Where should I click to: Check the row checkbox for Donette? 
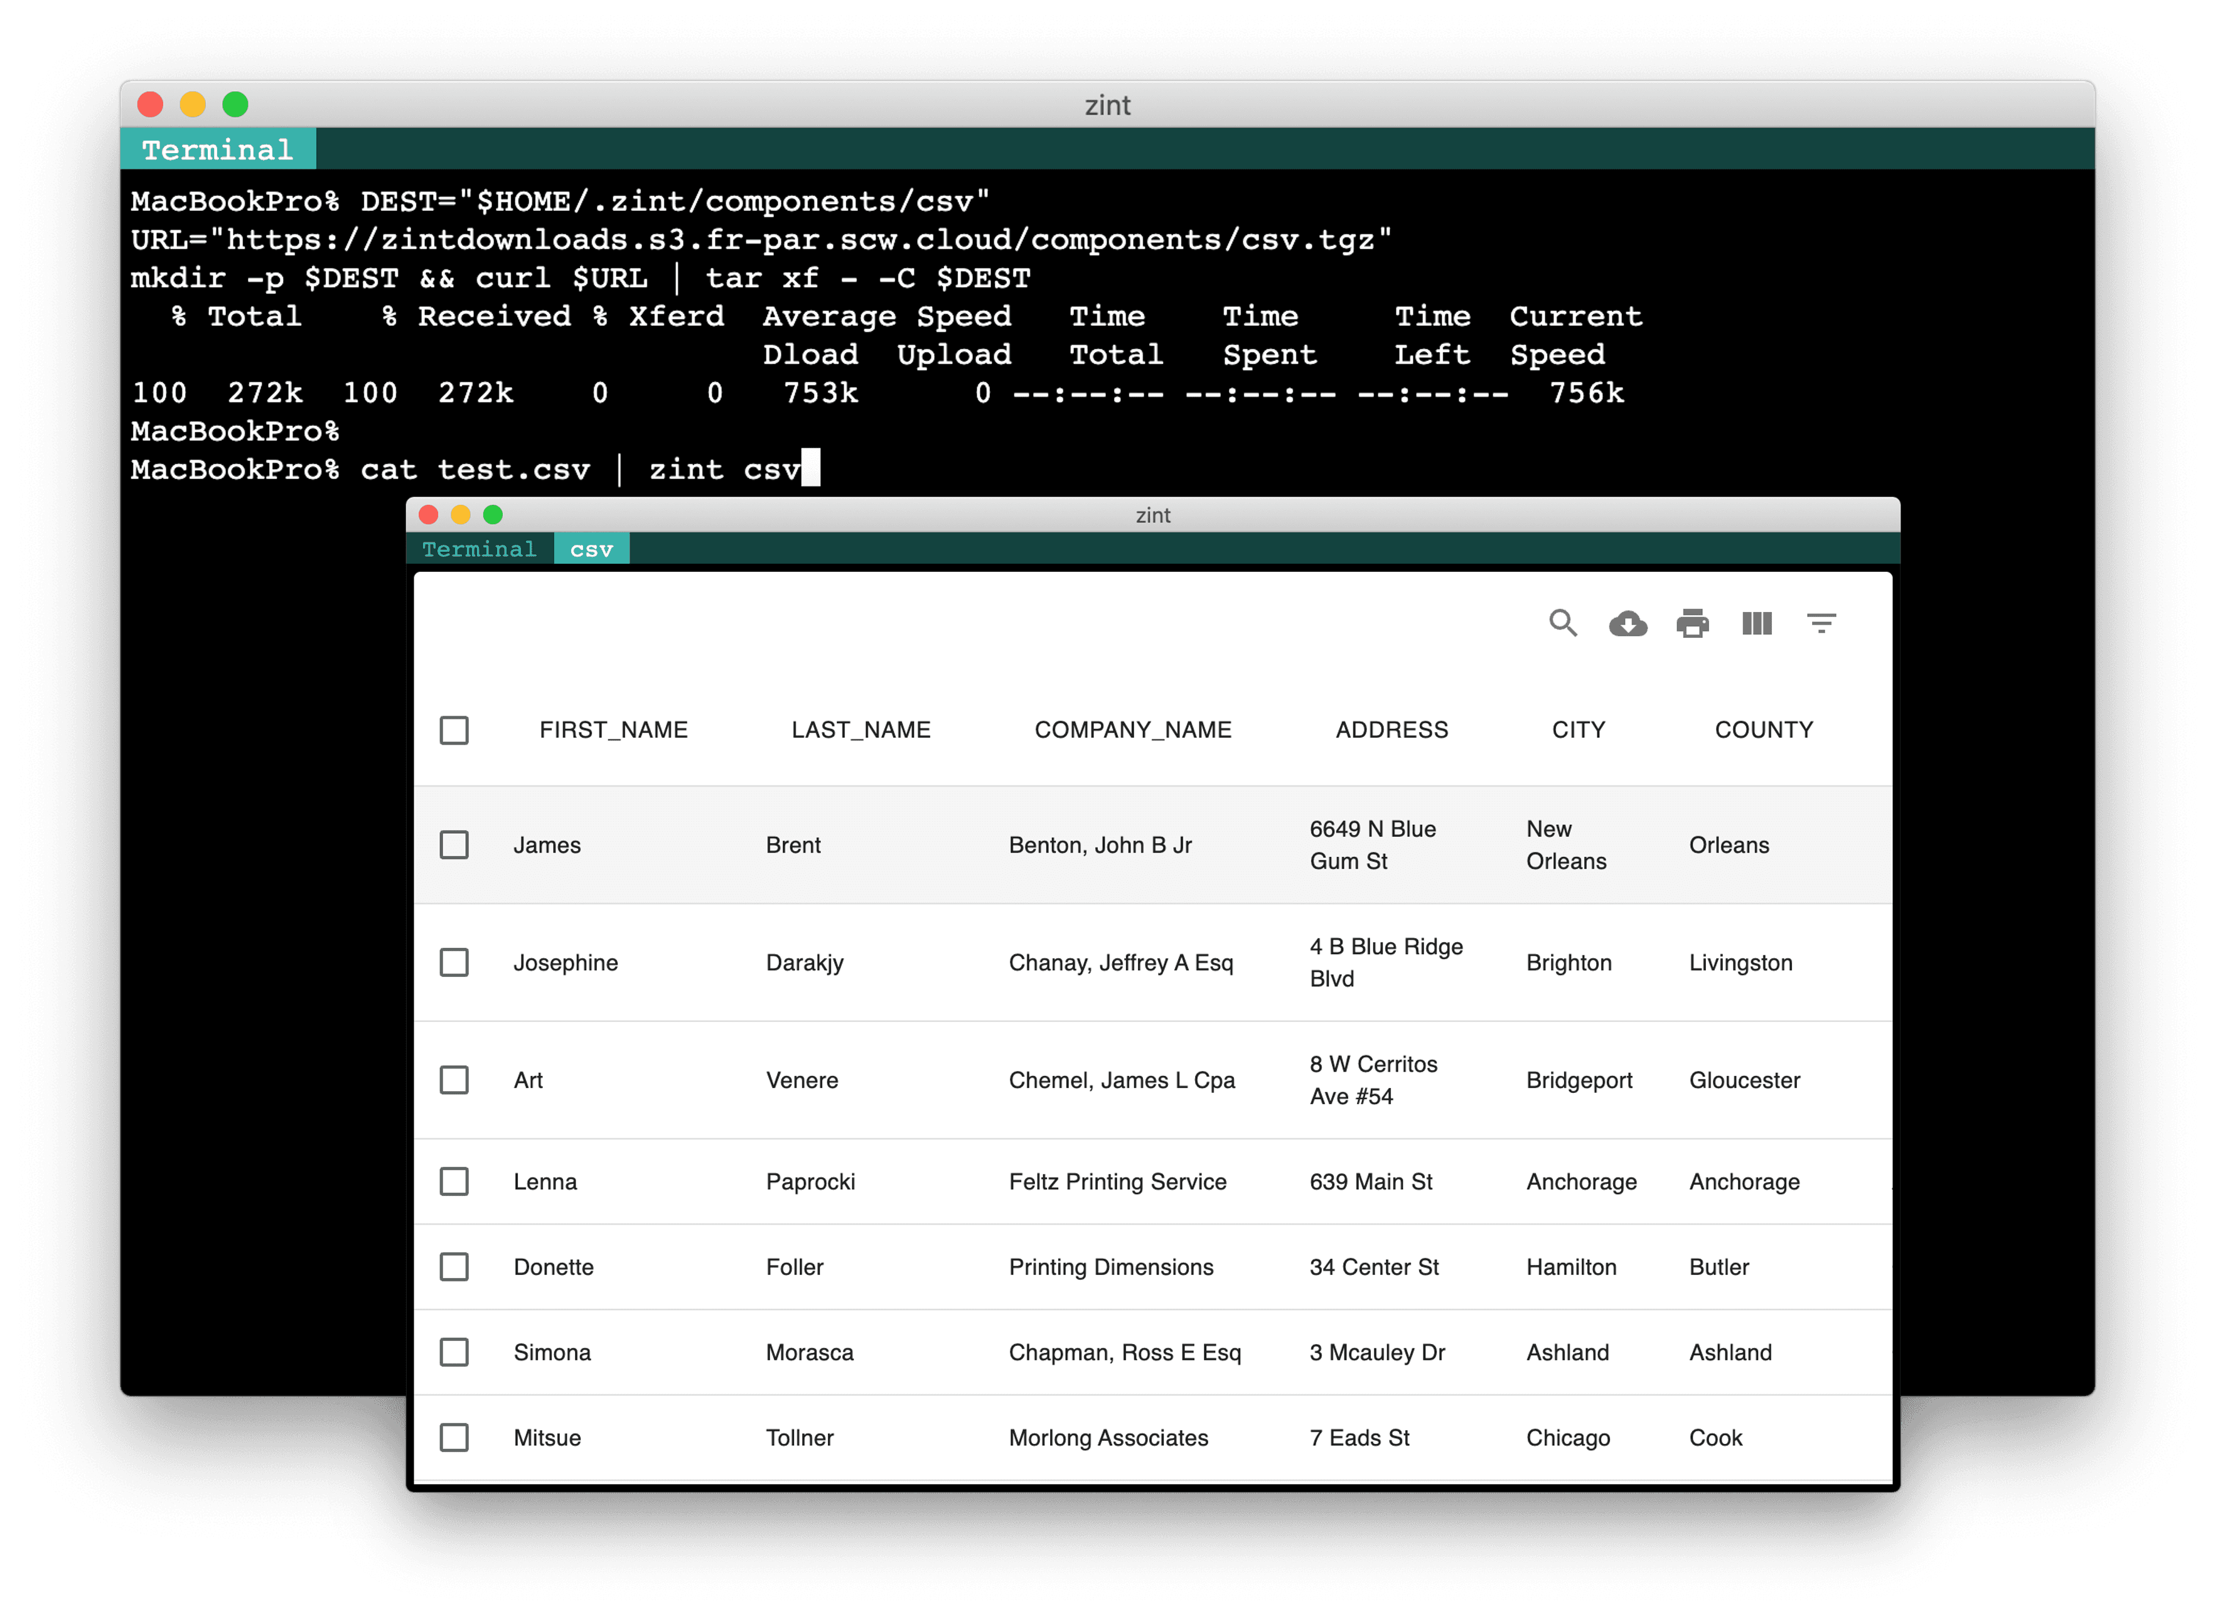pos(454,1267)
